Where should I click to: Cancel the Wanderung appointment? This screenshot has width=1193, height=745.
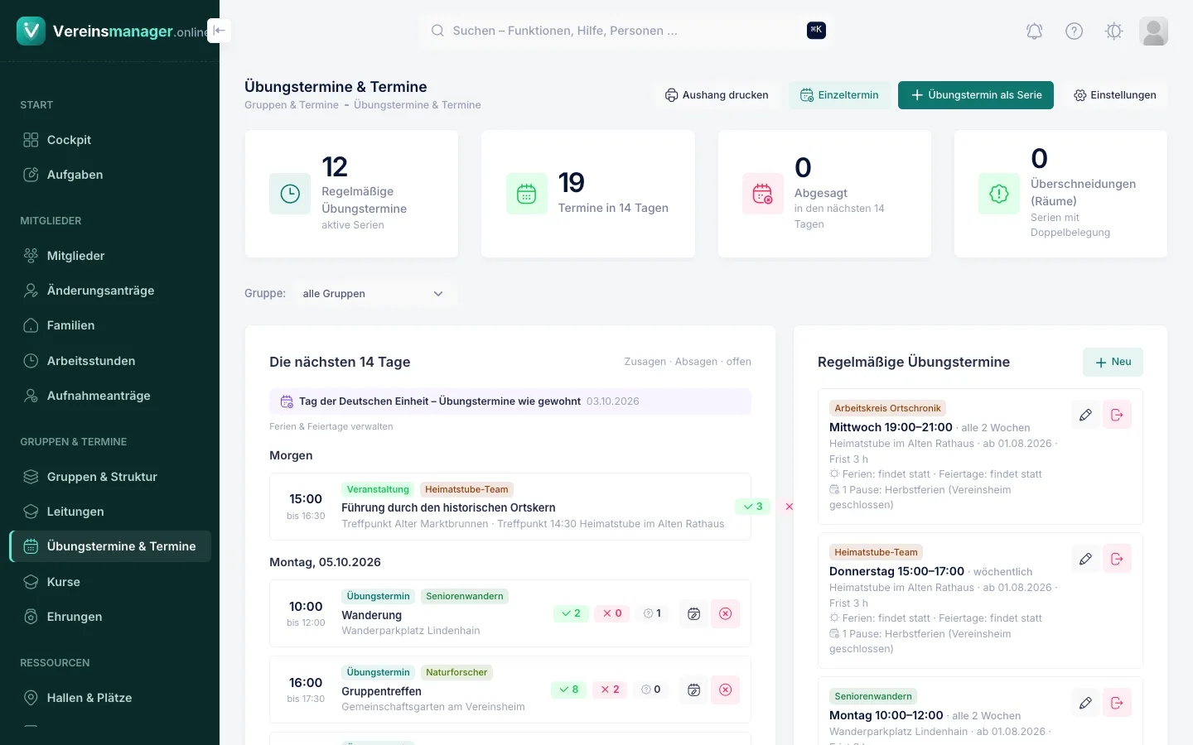725,613
